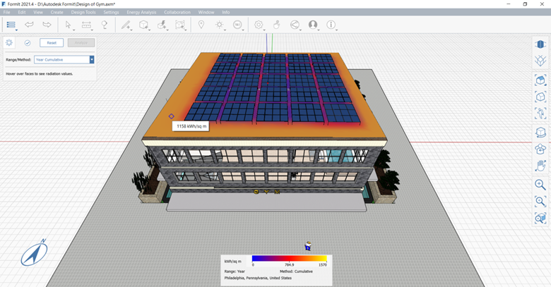Open the Design Tools menu

click(x=83, y=12)
